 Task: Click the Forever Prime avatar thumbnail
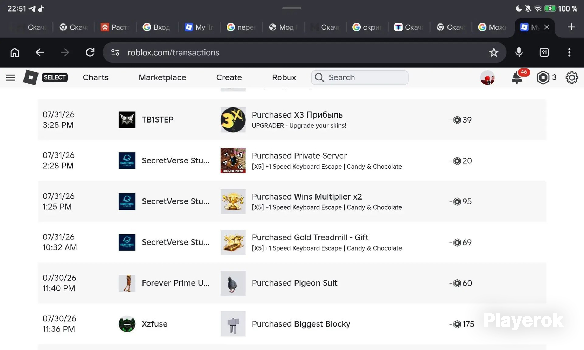click(127, 283)
